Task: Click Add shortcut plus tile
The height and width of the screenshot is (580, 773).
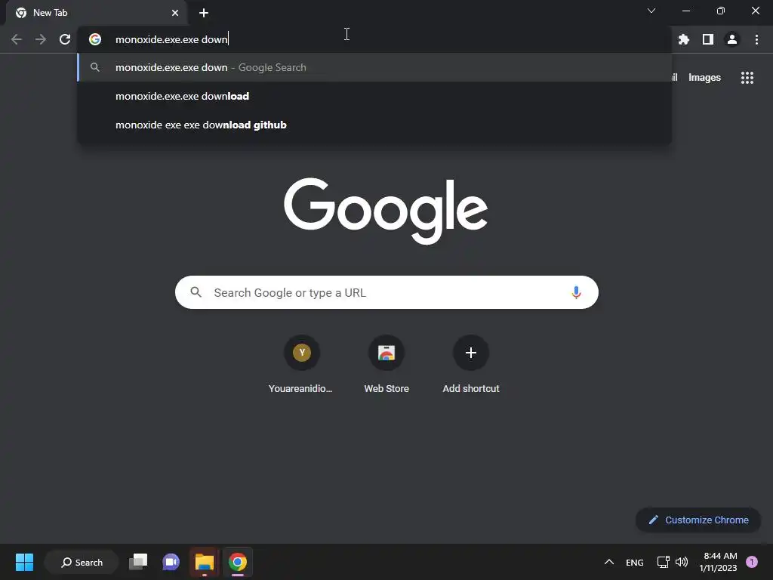Action: click(471, 365)
